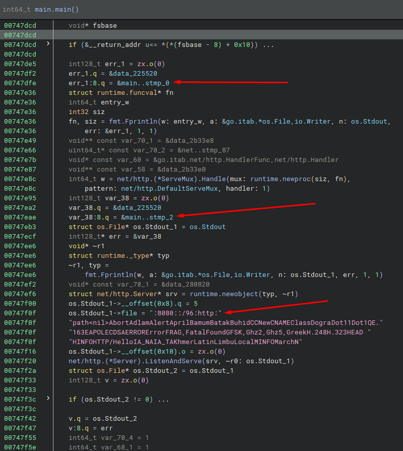403x451 pixels.
Task: Select address 00747f20 in the address column
Action: 20,361
